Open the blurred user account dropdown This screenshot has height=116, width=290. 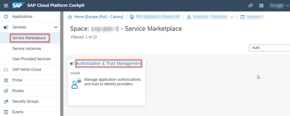(279, 6)
